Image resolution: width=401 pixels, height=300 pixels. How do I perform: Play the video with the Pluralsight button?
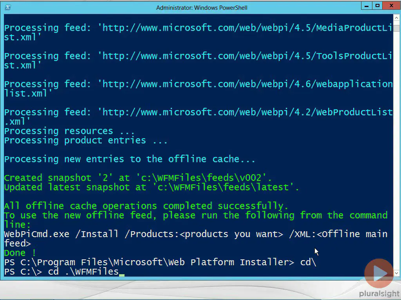[379, 273]
